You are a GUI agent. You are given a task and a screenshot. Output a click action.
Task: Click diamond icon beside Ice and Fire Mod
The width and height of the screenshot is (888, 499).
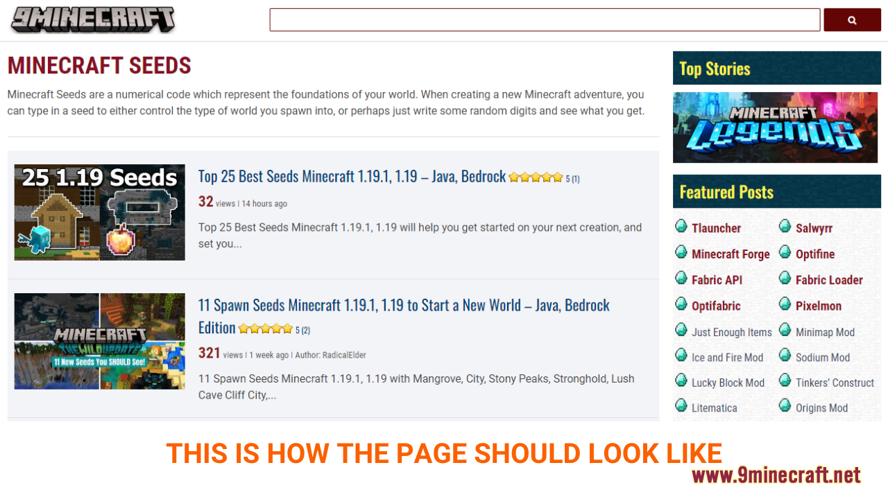[x=681, y=356]
